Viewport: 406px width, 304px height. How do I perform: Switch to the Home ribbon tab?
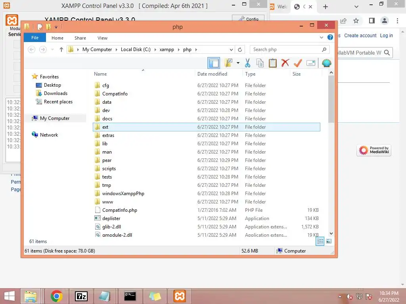click(57, 38)
